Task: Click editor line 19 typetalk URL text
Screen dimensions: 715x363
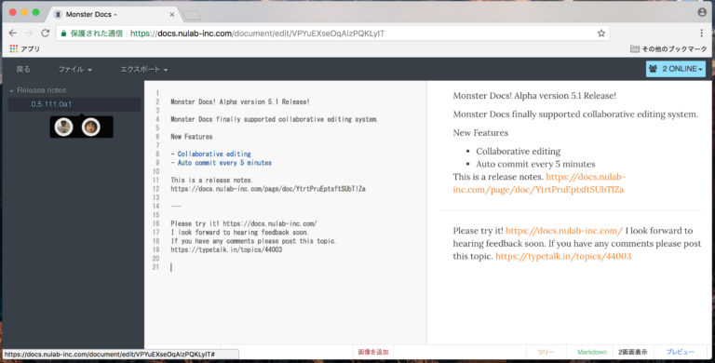Action: [226, 249]
